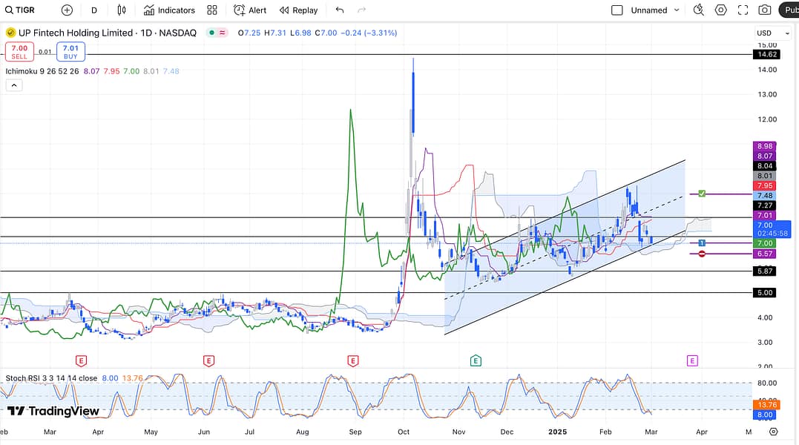Start bar Replay mode
799x445 pixels.
(298, 10)
